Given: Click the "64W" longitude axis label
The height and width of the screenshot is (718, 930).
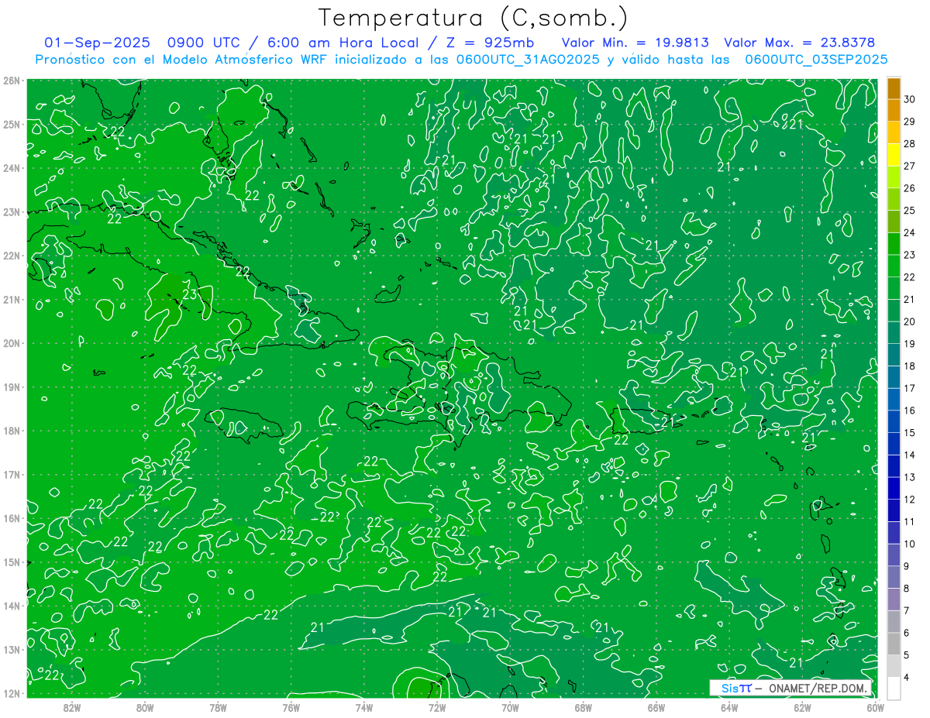Looking at the screenshot, I should pyautogui.click(x=729, y=706).
